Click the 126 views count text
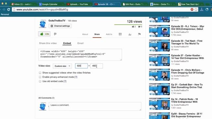The height and width of the screenshot is (119, 212). [134, 21]
